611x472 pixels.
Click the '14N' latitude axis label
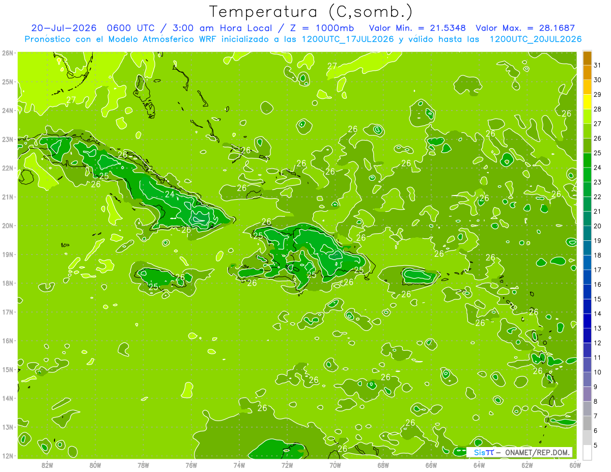[8, 398]
